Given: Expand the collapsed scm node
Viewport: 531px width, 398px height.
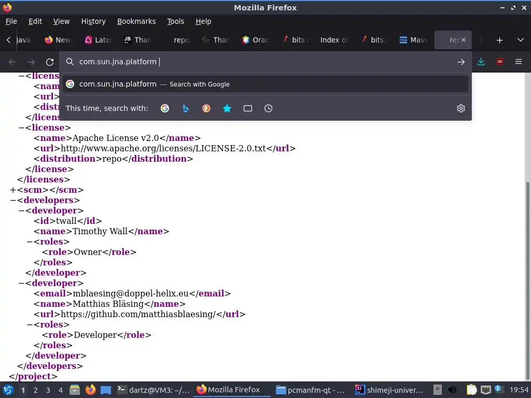Looking at the screenshot, I should (13, 190).
